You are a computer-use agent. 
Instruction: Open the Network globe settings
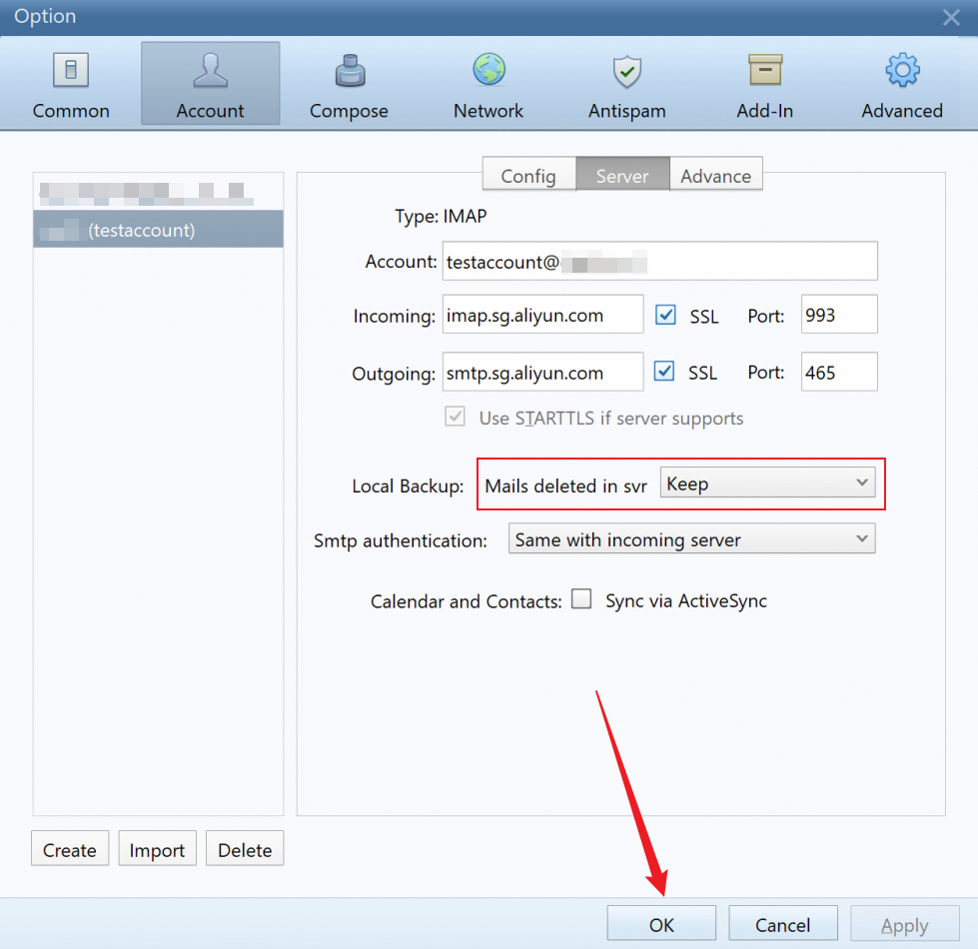pos(489,84)
